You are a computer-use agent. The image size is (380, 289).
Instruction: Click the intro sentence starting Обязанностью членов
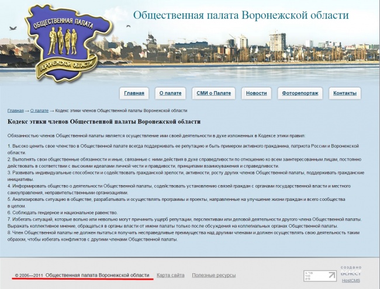tap(156, 136)
